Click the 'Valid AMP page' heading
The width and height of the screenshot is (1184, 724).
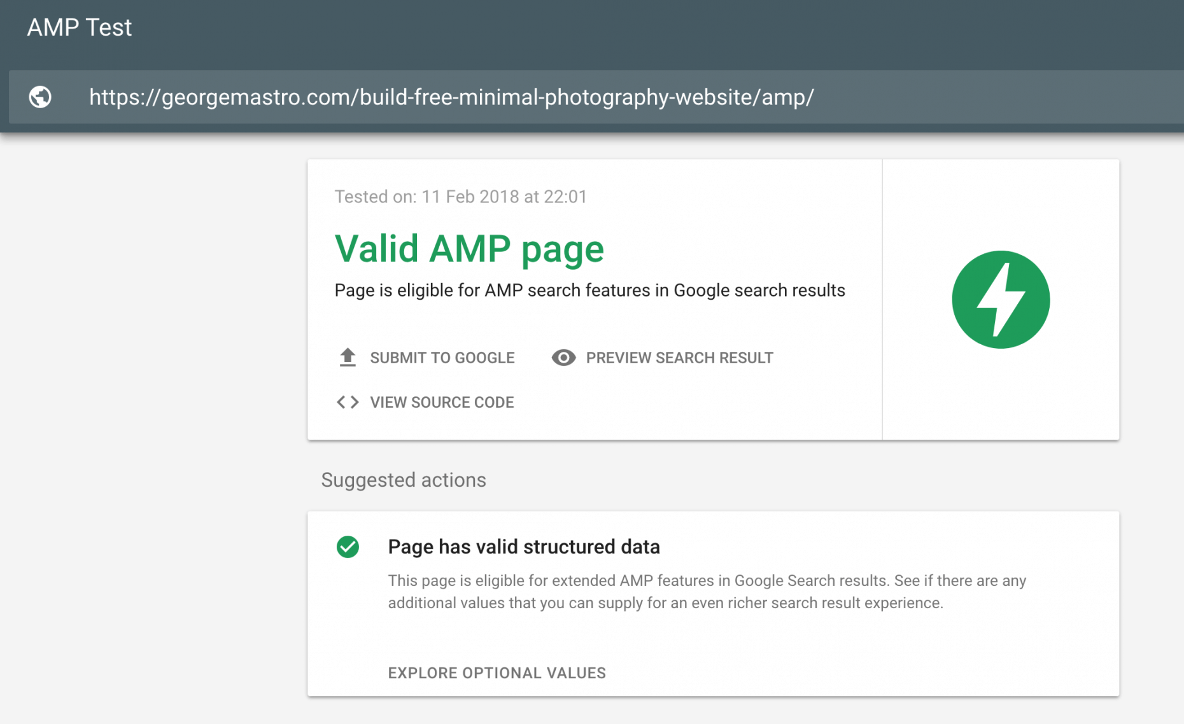(469, 248)
